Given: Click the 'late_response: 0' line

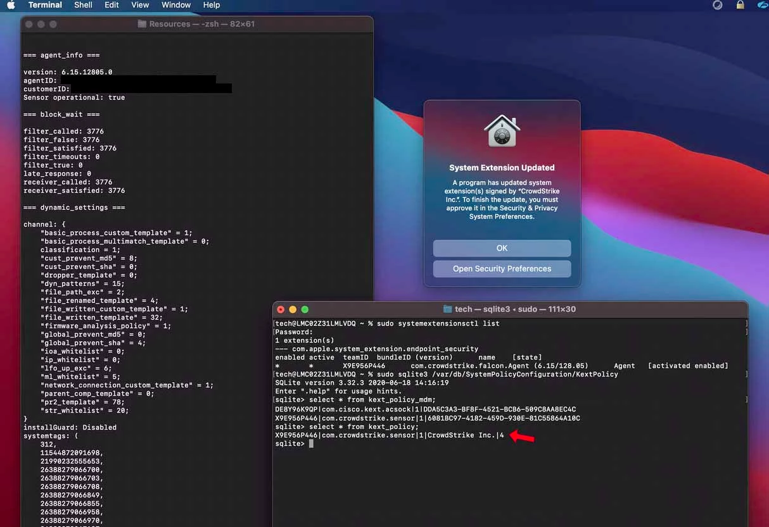Looking at the screenshot, I should [57, 173].
